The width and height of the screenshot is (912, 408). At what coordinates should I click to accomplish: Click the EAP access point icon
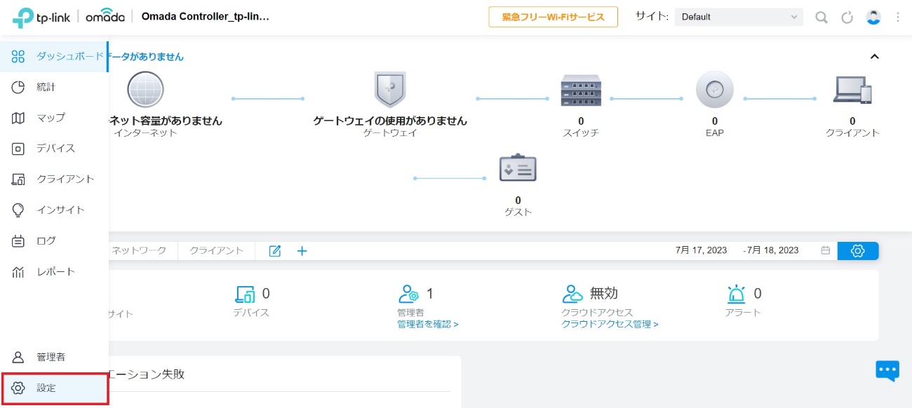tap(714, 90)
